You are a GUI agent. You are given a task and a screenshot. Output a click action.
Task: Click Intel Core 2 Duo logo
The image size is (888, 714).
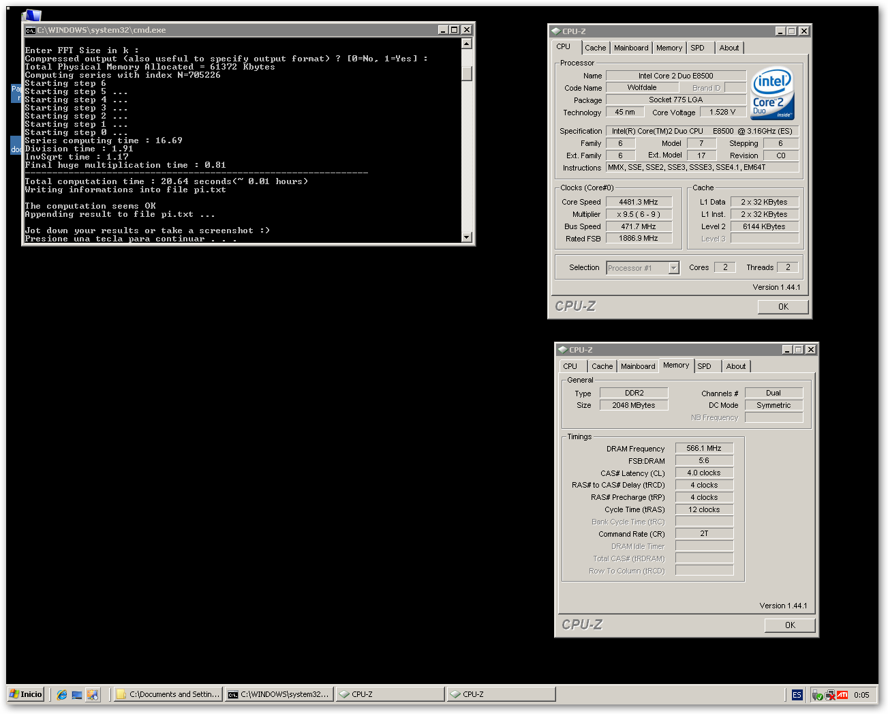click(773, 93)
